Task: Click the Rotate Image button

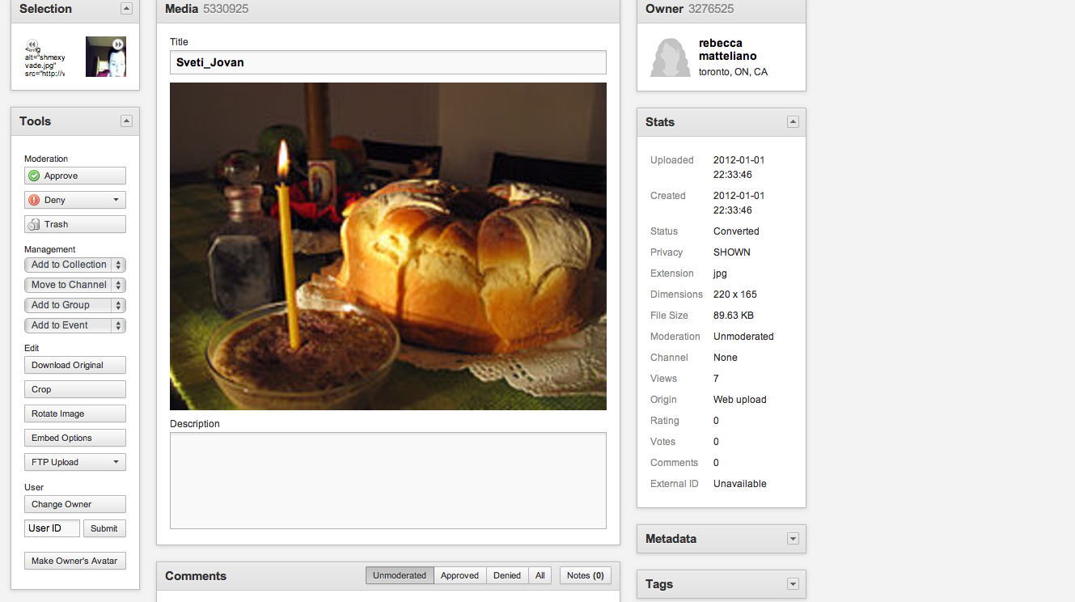Action: pyautogui.click(x=75, y=413)
